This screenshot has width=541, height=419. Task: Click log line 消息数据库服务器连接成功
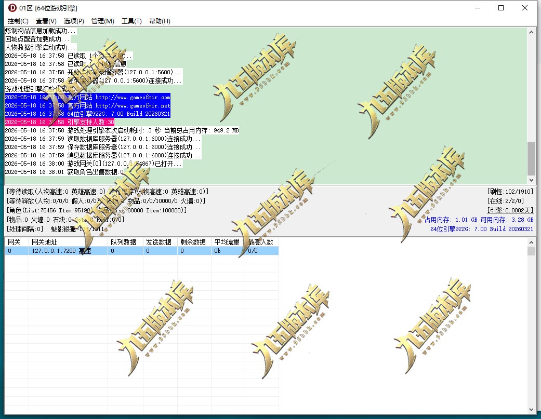point(103,155)
